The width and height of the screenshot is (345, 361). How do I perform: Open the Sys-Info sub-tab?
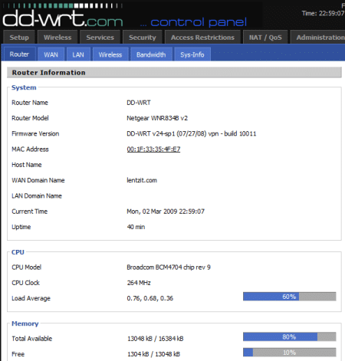192,54
